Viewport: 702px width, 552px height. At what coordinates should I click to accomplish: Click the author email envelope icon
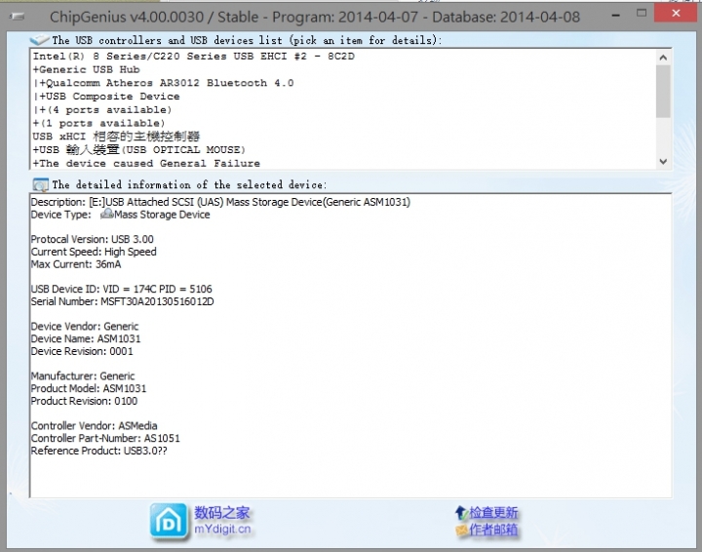click(x=461, y=531)
